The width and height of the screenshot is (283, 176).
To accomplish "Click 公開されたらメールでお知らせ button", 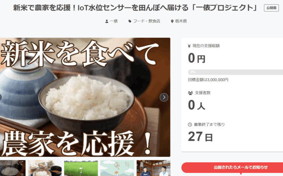I will coord(232,167).
